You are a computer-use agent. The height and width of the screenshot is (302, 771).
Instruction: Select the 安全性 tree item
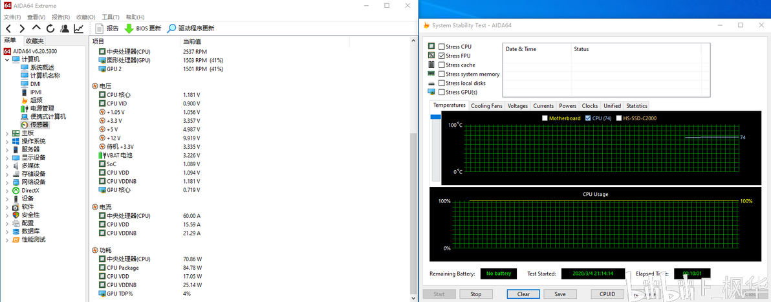coord(30,215)
